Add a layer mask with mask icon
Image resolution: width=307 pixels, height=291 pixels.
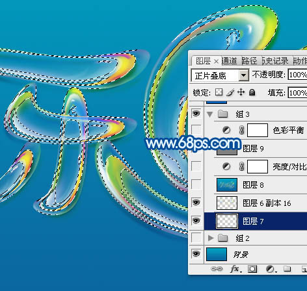point(252,269)
